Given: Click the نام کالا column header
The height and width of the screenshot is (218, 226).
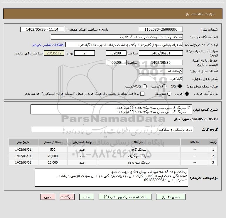Looking at the screenshot, I should 139,142.
